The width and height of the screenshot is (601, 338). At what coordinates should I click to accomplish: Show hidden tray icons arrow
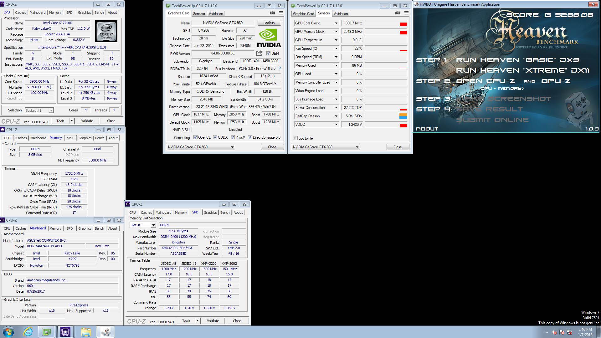tap(547, 332)
